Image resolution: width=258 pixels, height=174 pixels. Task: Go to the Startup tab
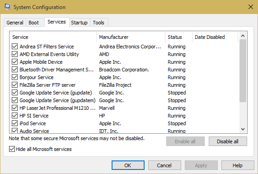[80, 23]
